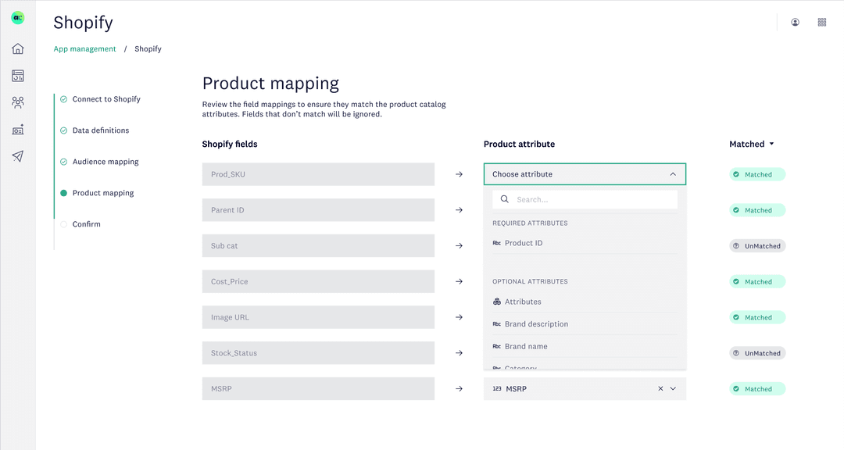Open the app grid icon top right
Screen dimensions: 844x450
[x=821, y=22]
